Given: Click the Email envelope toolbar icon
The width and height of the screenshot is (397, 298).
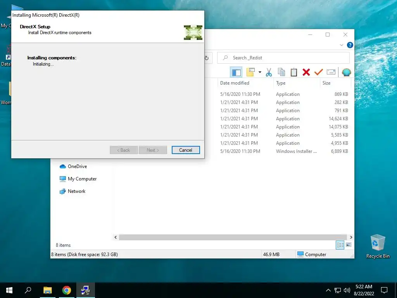Looking at the screenshot, I should pyautogui.click(x=331, y=72).
